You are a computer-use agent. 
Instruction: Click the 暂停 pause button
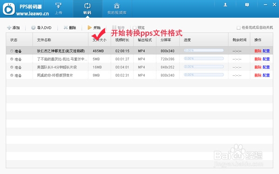coord(118,28)
